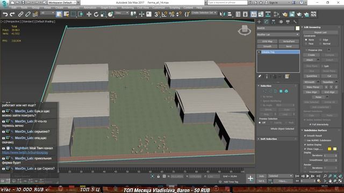Open the reference coordinate View dropdown
Screen dimensions: 344x193
(x=122, y=13)
